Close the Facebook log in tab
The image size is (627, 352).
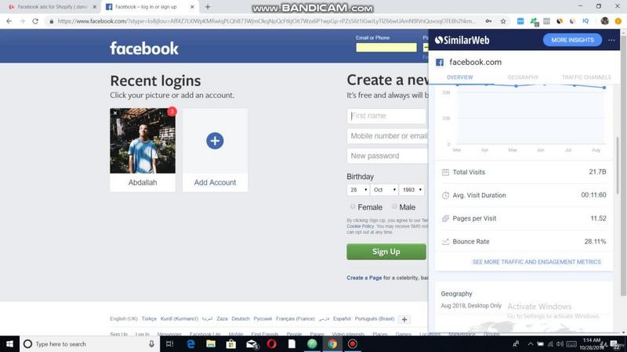[x=192, y=7]
